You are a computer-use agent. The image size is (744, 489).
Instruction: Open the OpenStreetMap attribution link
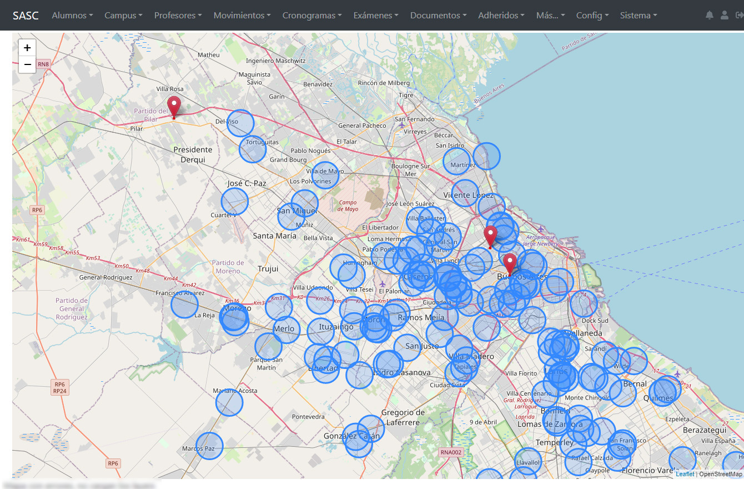point(721,474)
